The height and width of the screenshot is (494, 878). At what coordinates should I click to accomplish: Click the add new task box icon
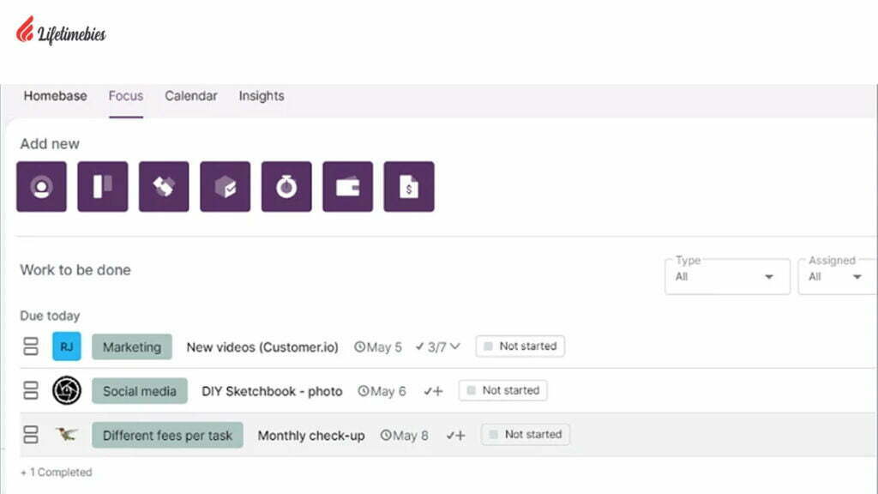point(226,186)
